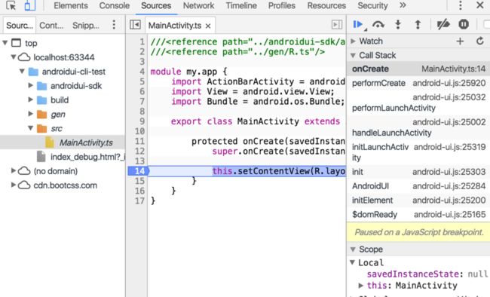Expand the androidui-sdk folder
The width and height of the screenshot is (490, 297).
tap(30, 85)
